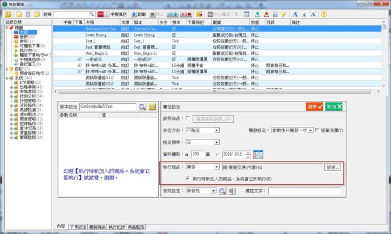Open the 執行商品 dropdown showing 庫存
Viewport: 391px width, 234px height.
pyautogui.click(x=215, y=167)
